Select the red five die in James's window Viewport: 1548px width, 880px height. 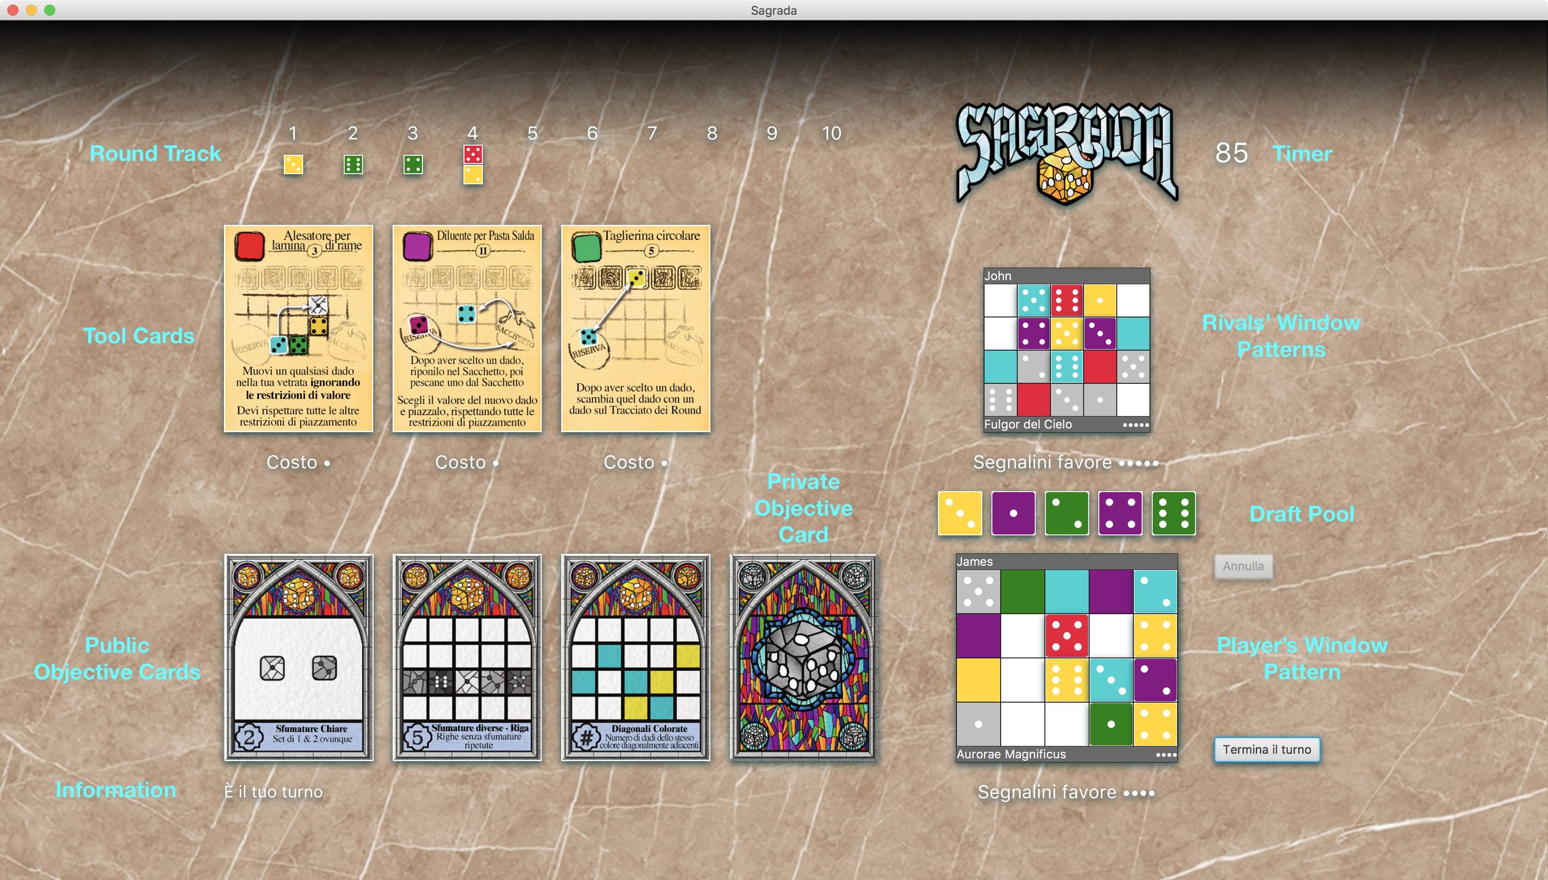(x=1067, y=635)
